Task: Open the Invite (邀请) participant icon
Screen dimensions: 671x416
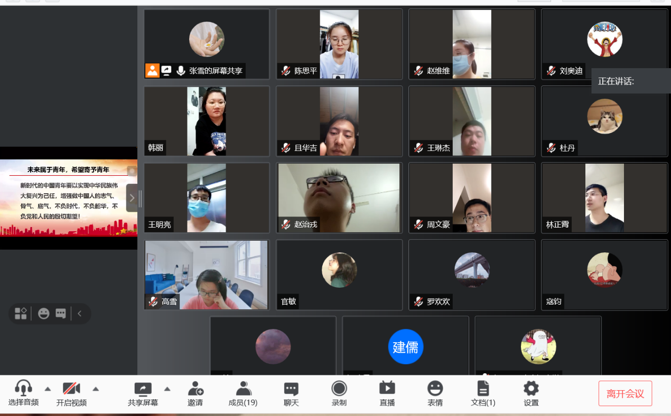Action: click(195, 389)
